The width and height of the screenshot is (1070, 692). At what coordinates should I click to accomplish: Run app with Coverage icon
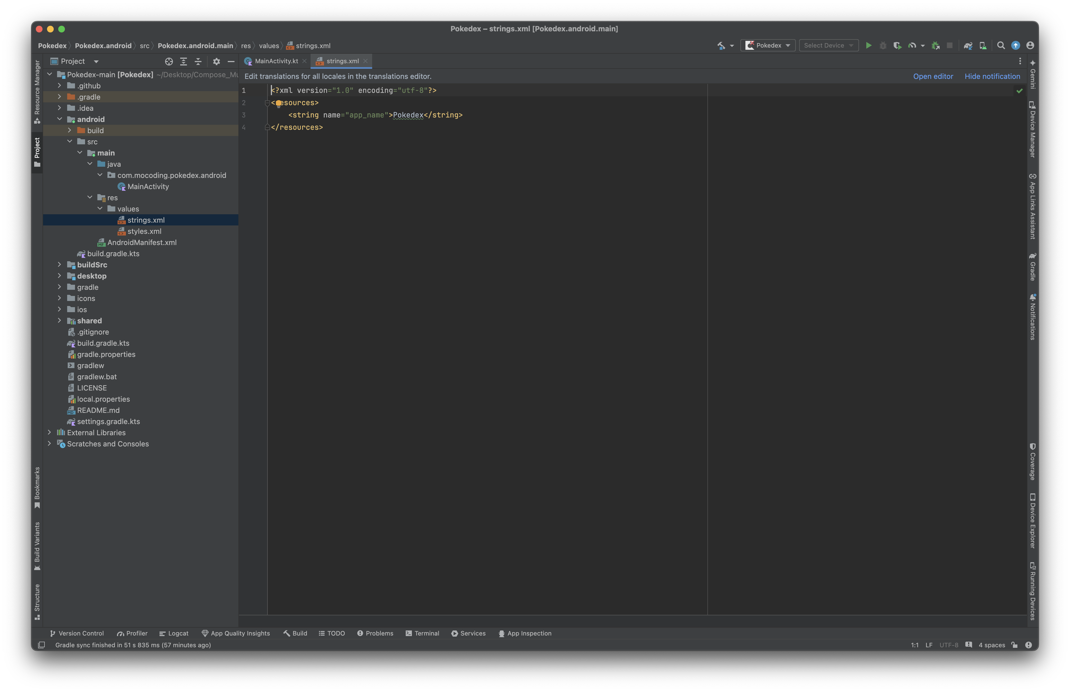[897, 45]
